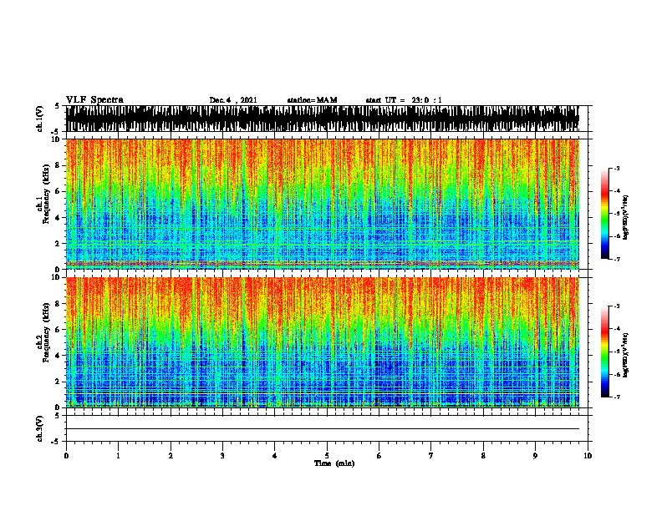This screenshot has width=662, height=511.
Task: Select the date text 'Dec. 4, 2021'
Action: 233,100
